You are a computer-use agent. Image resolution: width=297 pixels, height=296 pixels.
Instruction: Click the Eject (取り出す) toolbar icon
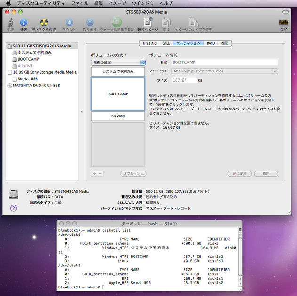[89, 23]
